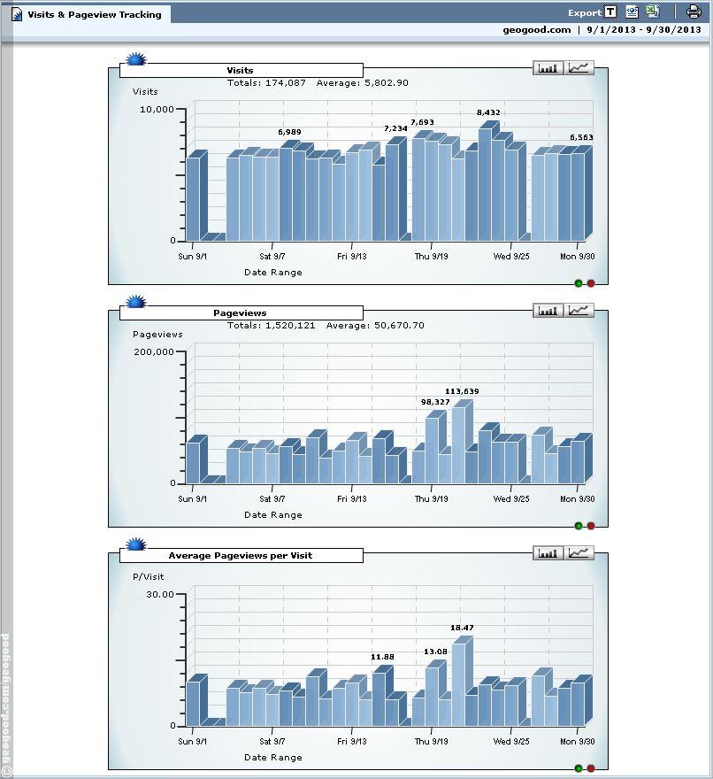
Task: Switch Pageviews chart to bar graph view
Action: click(x=548, y=310)
